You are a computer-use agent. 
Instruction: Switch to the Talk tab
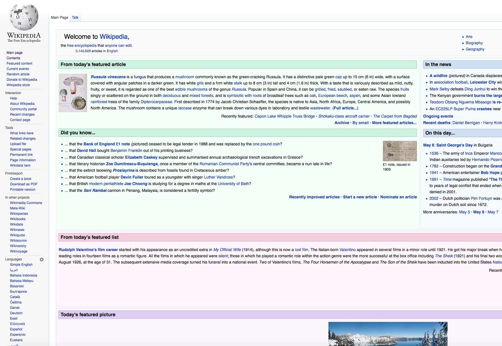click(75, 18)
